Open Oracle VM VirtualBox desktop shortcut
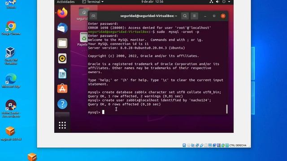This screenshot has height=161, width=287. [11, 55]
